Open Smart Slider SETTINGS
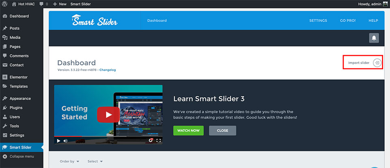This screenshot has width=390, height=168. 318,21
